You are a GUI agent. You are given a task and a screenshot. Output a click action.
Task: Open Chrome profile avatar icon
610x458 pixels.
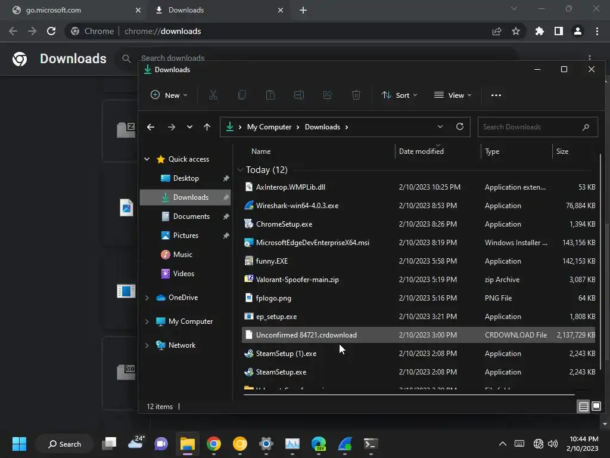coord(578,31)
